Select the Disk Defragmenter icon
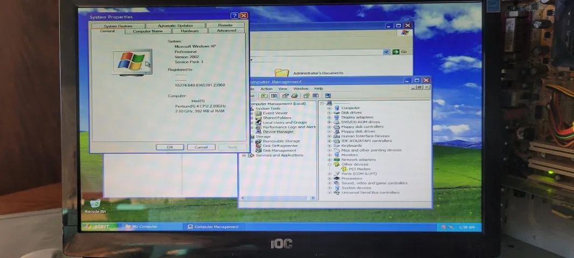Image resolution: width=574 pixels, height=258 pixels. pos(259,146)
